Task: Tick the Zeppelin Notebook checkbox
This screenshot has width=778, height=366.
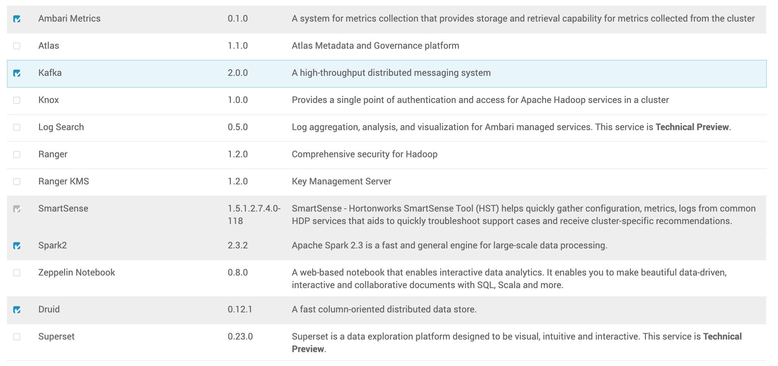Action: tap(17, 273)
